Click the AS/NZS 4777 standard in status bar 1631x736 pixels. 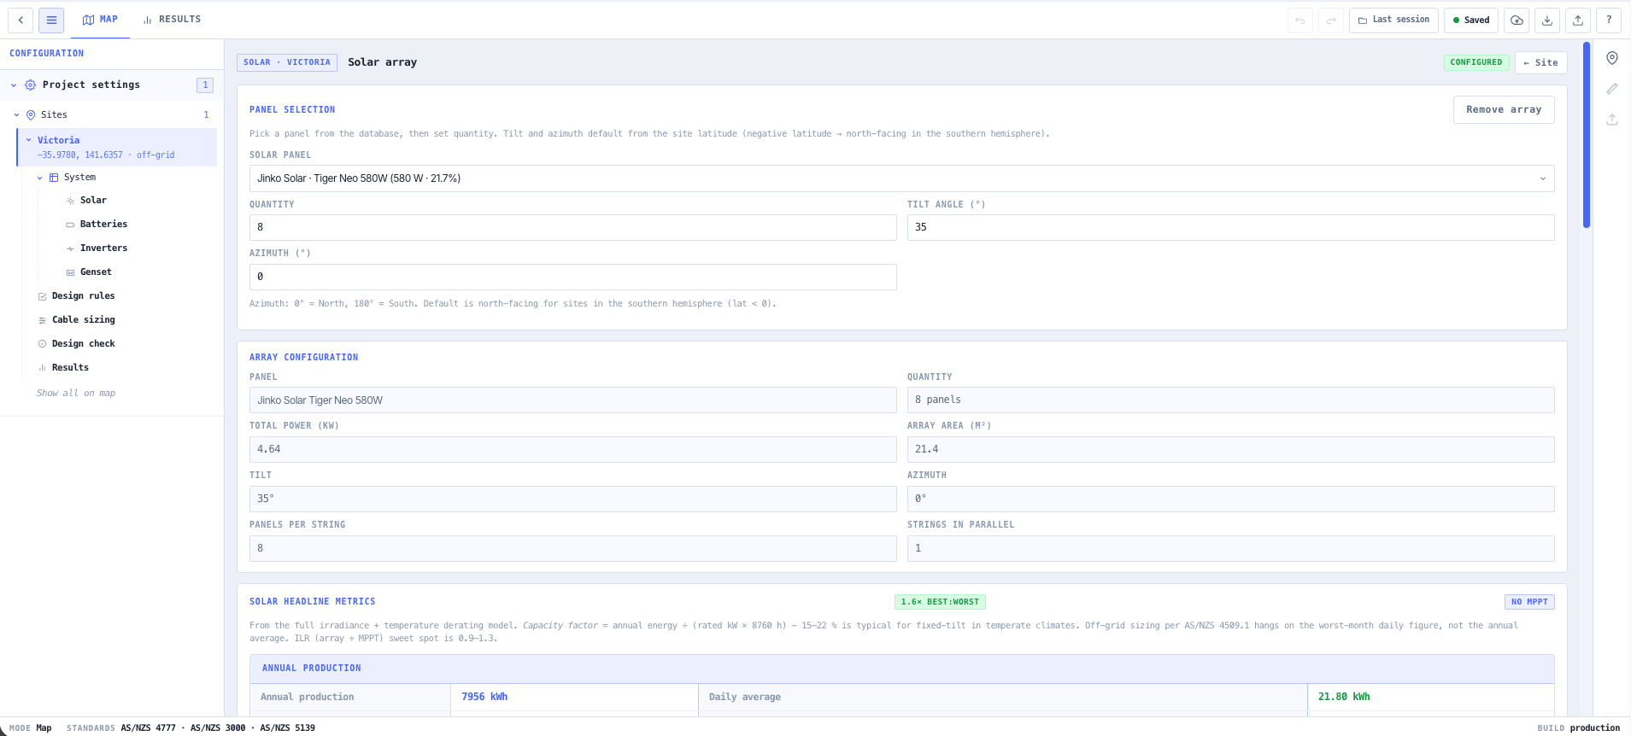click(148, 728)
